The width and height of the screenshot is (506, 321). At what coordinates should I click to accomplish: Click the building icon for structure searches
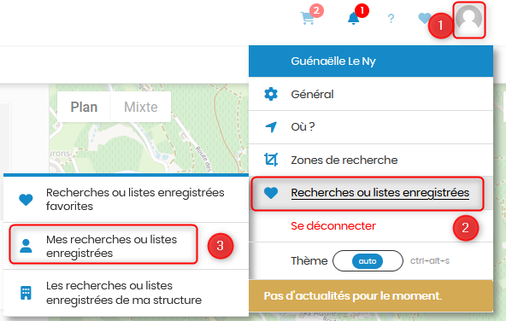[x=26, y=293]
